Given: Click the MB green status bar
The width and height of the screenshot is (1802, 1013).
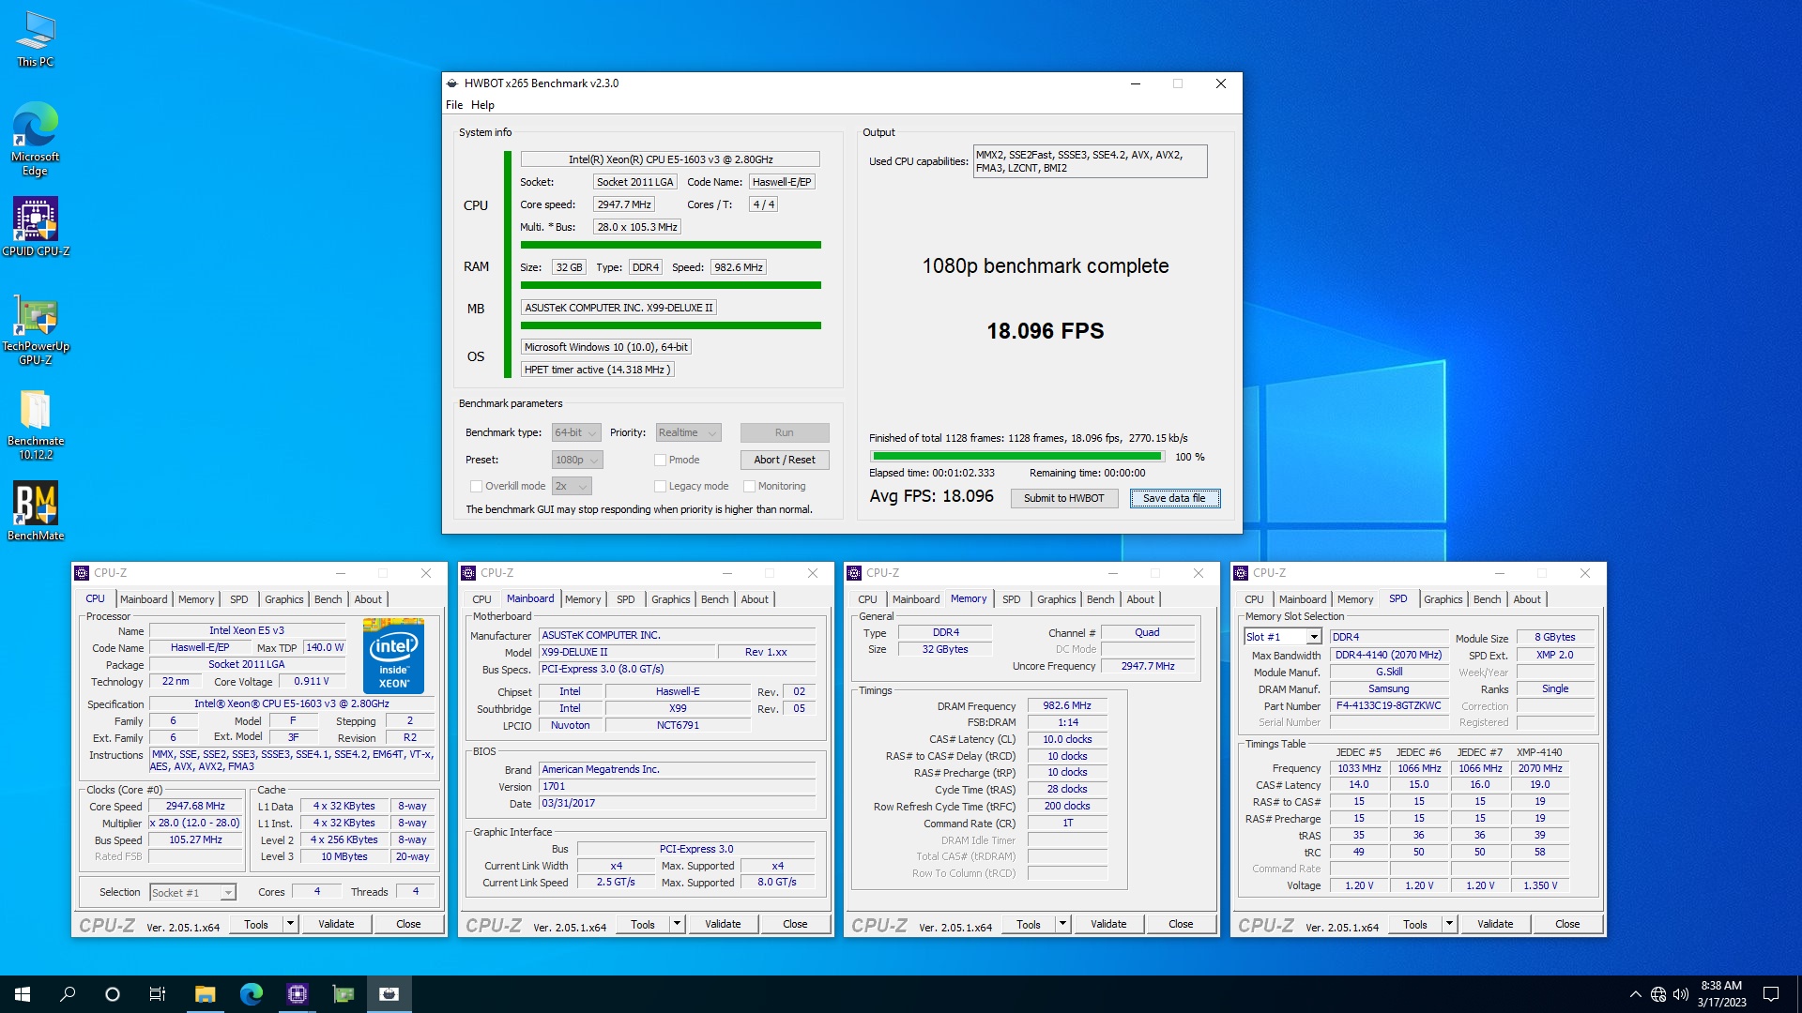Looking at the screenshot, I should click(x=670, y=326).
